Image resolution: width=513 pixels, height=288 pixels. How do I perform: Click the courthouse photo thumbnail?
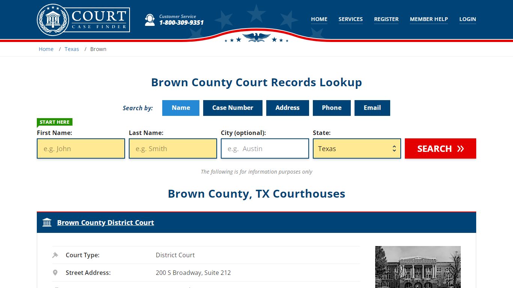point(418,267)
